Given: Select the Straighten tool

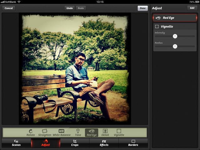Looking at the screenshot, I should tap(45, 132).
